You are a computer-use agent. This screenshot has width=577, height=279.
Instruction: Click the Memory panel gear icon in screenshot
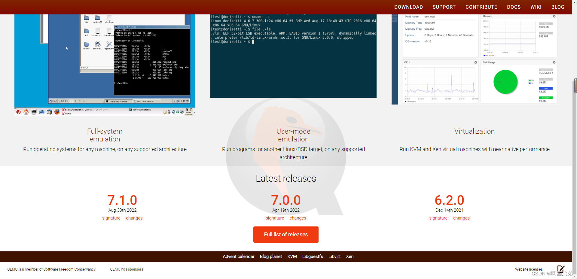(554, 17)
